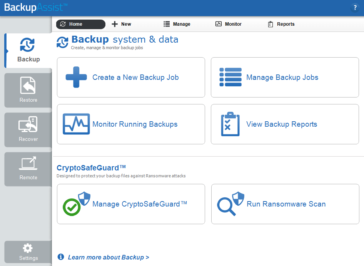Open help using the question mark icon
The width and height of the screenshot is (364, 266).
[355, 7]
